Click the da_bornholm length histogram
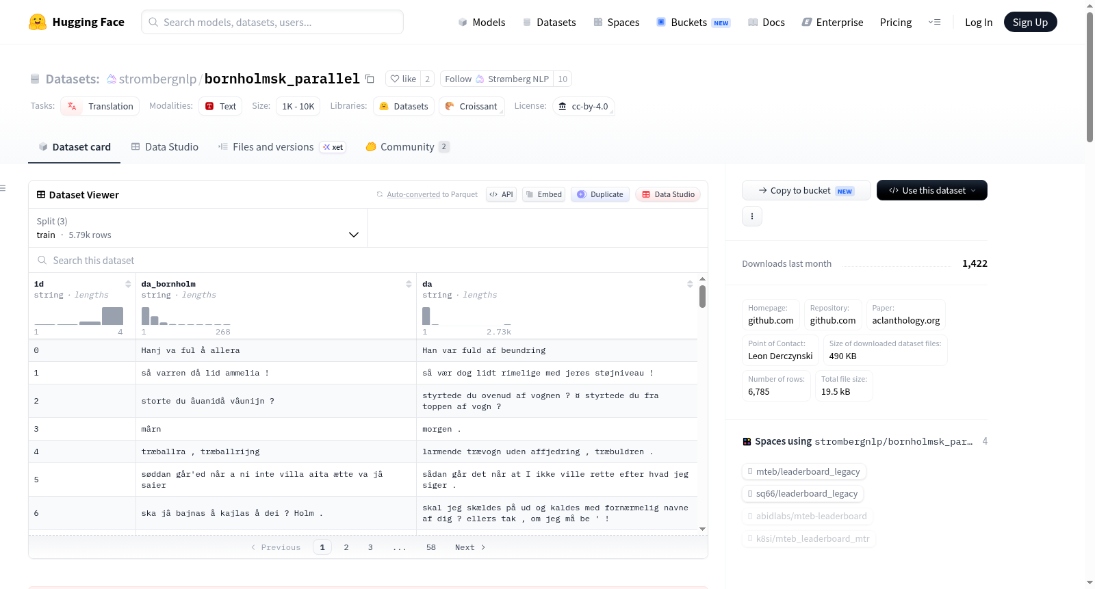1095x589 pixels. (x=185, y=316)
